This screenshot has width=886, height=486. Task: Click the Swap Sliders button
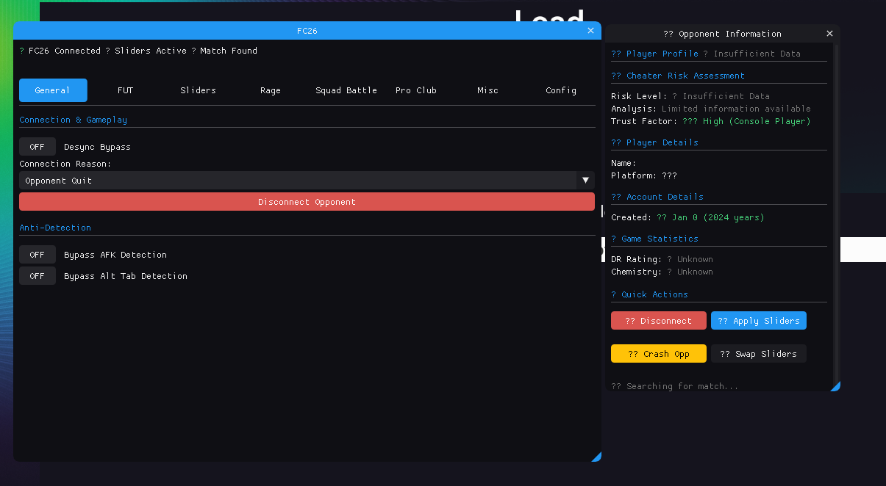click(x=759, y=354)
